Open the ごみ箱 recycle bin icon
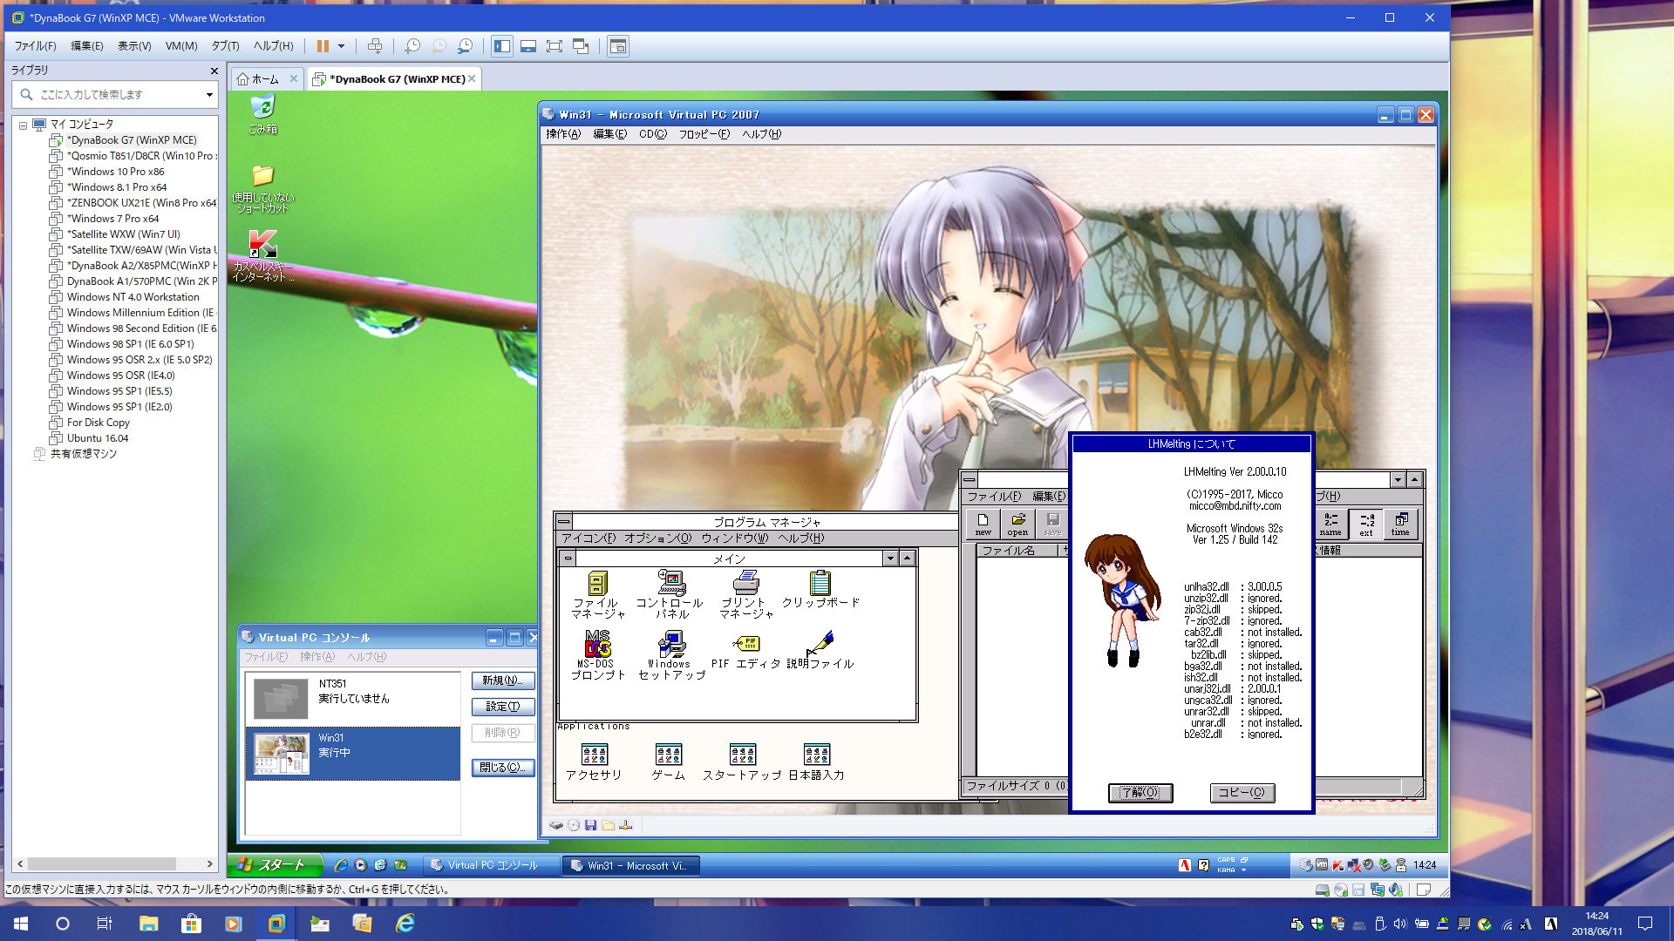This screenshot has width=1674, height=941. pos(262,115)
